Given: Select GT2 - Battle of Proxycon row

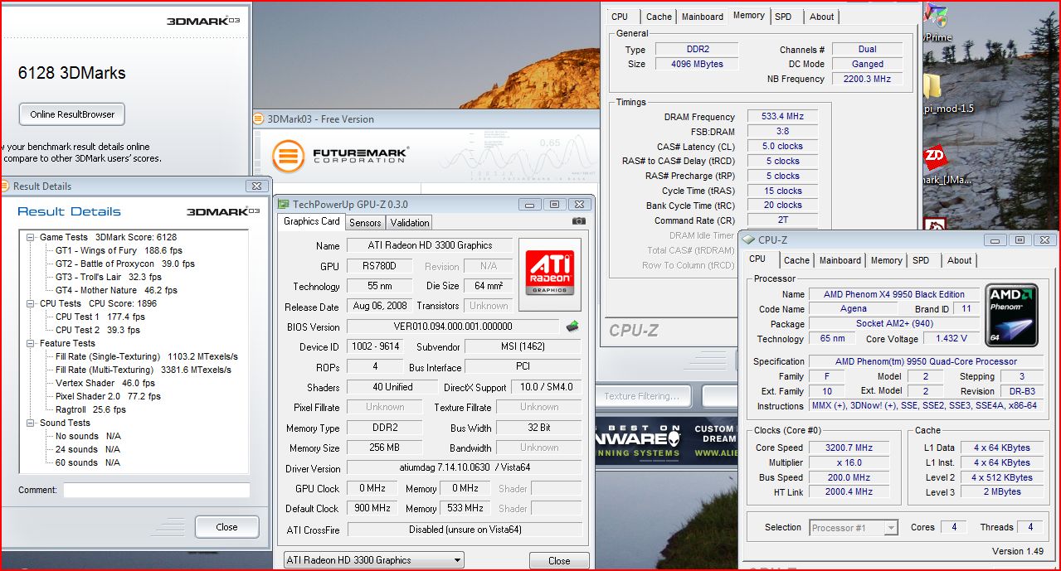Looking at the screenshot, I should click(125, 264).
